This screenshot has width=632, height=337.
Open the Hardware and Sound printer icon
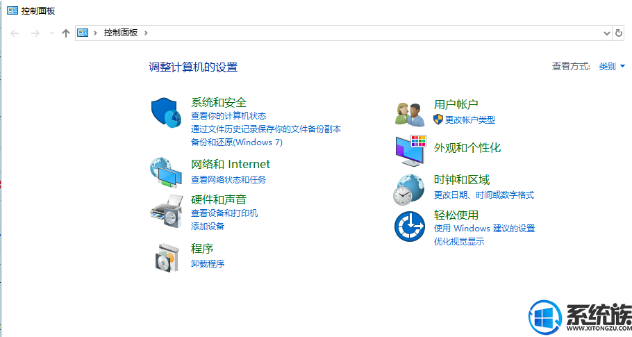pos(166,211)
